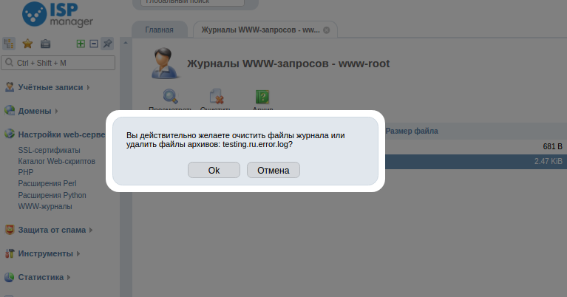The image size is (567, 297).
Task: Click the sidebar scroll up arrow
Action: [126, 43]
